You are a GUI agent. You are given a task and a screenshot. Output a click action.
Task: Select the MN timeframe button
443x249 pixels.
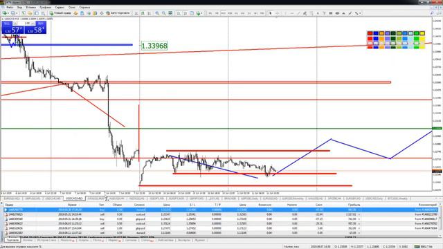tap(262, 13)
